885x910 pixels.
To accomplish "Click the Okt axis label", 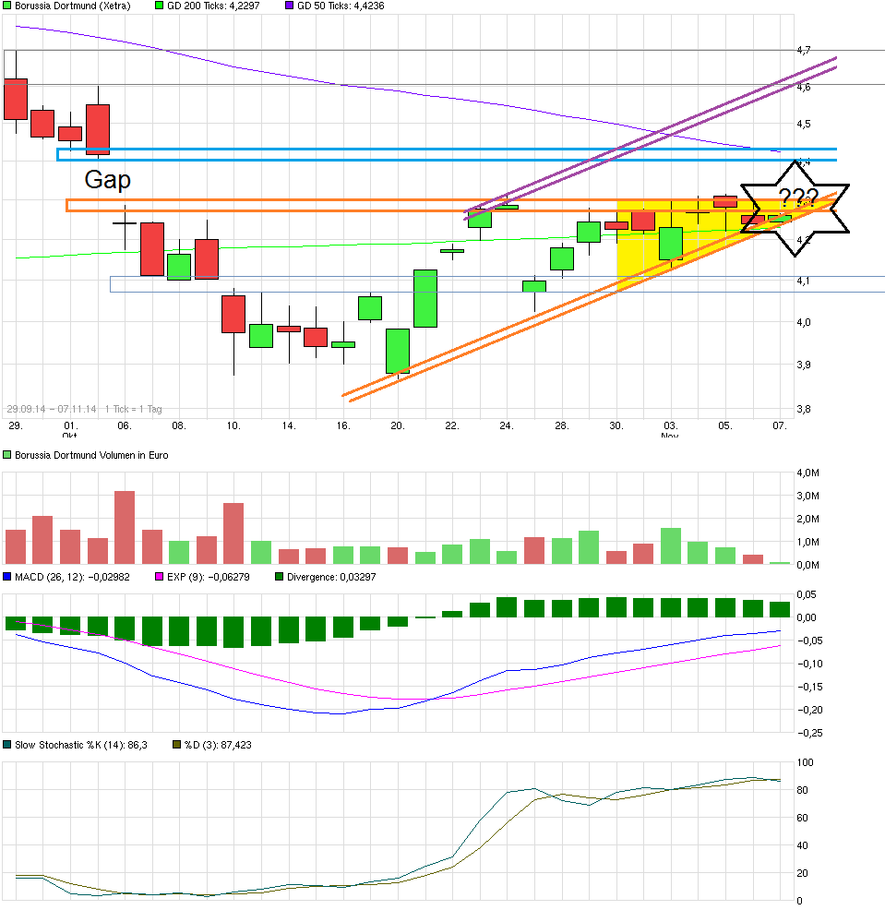I will point(70,436).
